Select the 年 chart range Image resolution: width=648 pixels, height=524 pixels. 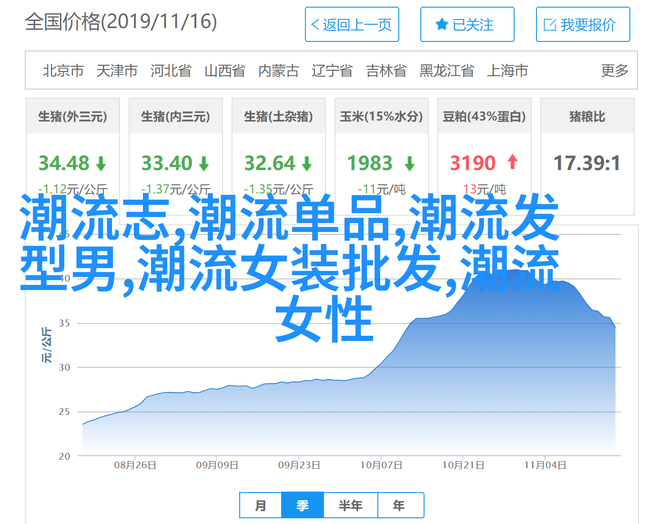[x=399, y=505]
